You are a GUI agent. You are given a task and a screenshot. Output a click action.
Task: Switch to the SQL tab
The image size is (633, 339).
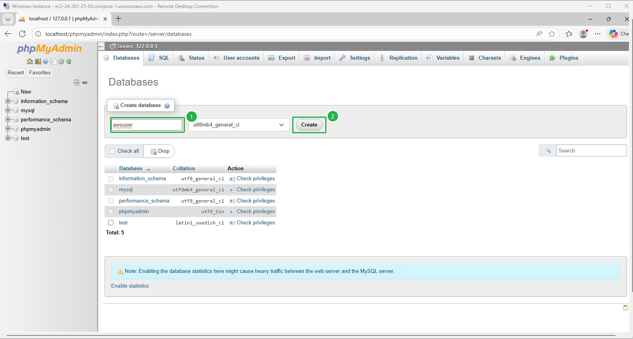click(x=159, y=58)
